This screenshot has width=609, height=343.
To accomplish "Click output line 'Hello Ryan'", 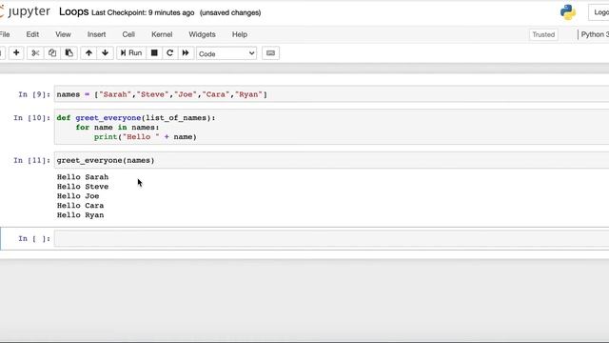I will tap(80, 215).
